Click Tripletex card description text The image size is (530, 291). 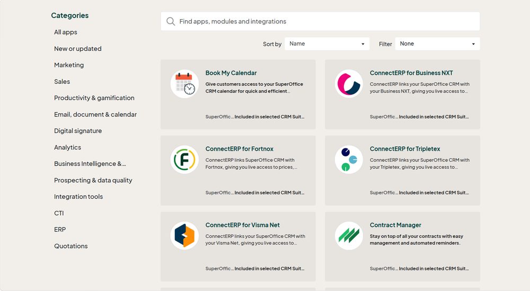[x=419, y=164]
